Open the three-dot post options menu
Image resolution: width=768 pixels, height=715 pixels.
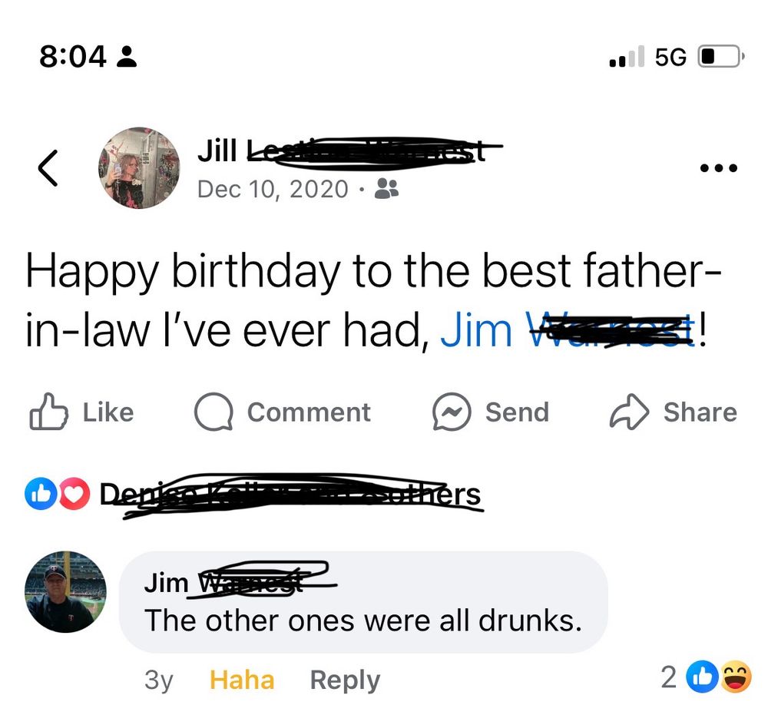[719, 168]
